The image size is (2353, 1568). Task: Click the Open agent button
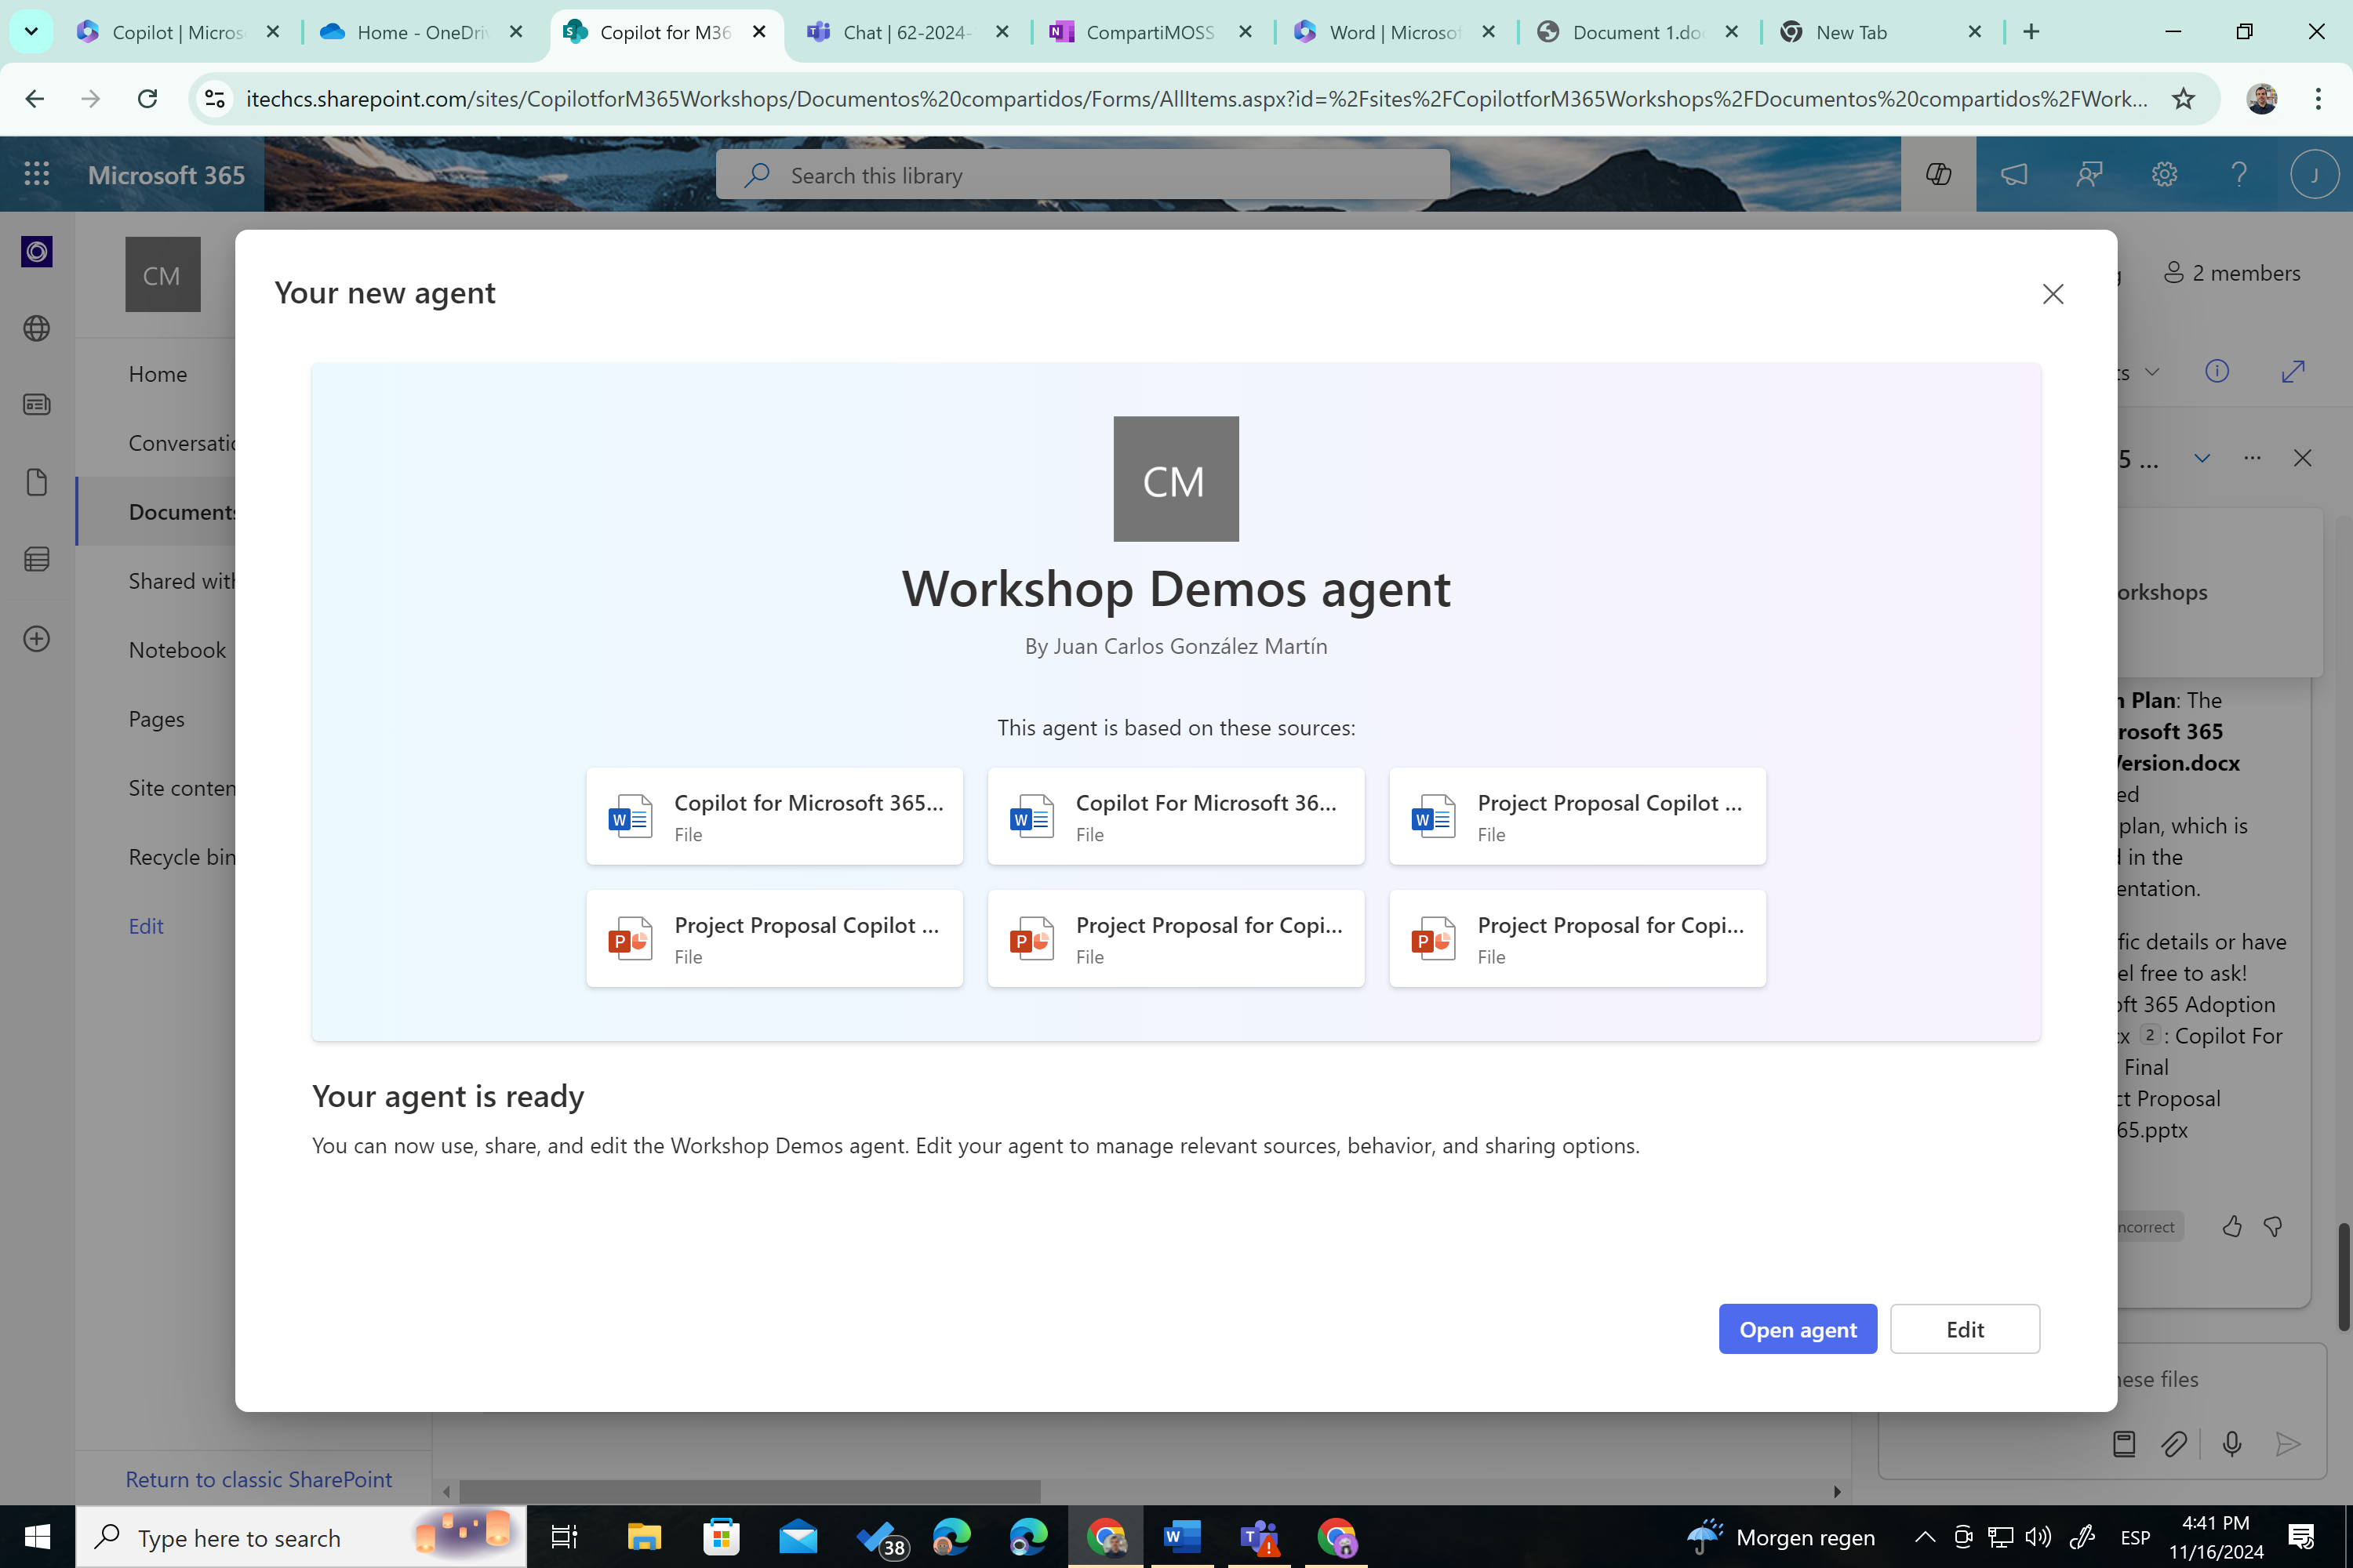(1798, 1329)
